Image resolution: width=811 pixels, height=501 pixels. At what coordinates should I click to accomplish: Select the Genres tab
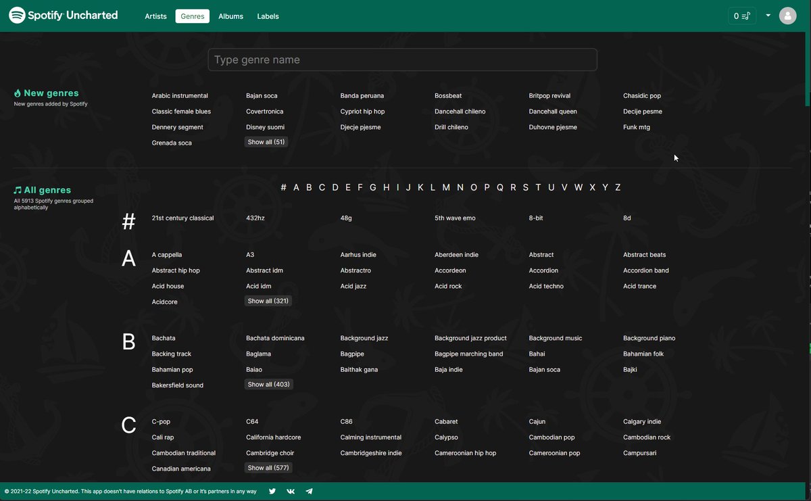tap(193, 16)
